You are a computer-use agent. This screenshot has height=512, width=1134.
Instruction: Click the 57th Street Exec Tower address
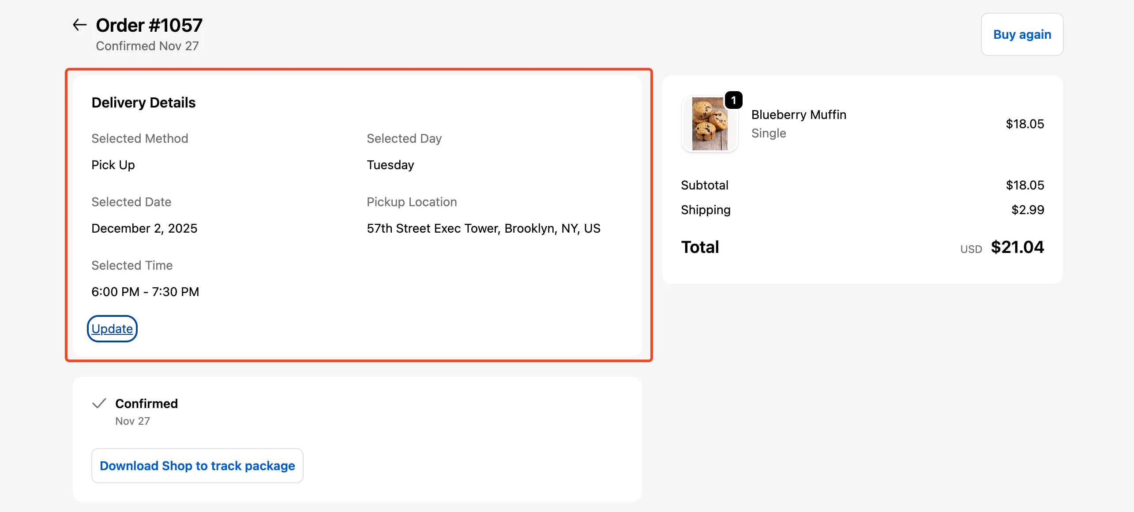coord(483,228)
